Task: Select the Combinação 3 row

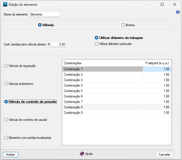Action: [x=103, y=80]
